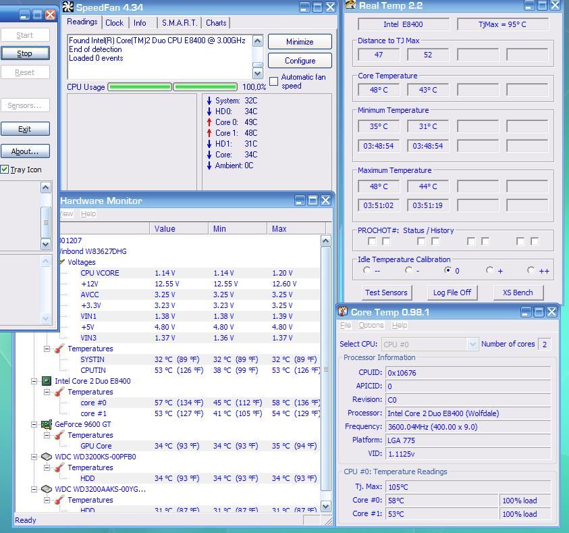Click the down arrow icon beside System 32C
Screen dimensions: 569x533
209,101
